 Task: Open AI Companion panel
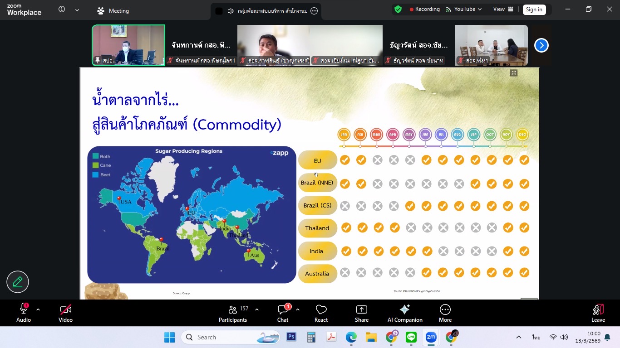404,313
